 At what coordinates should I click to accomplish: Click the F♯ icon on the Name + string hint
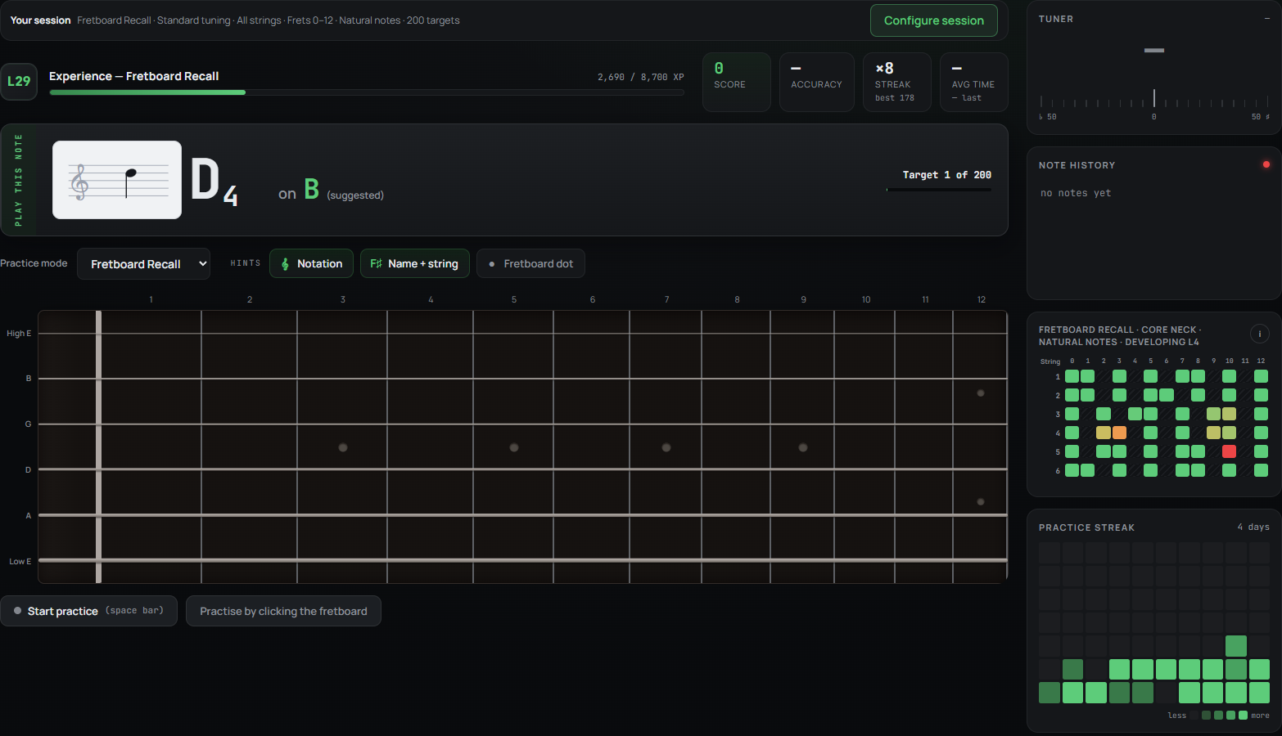377,263
